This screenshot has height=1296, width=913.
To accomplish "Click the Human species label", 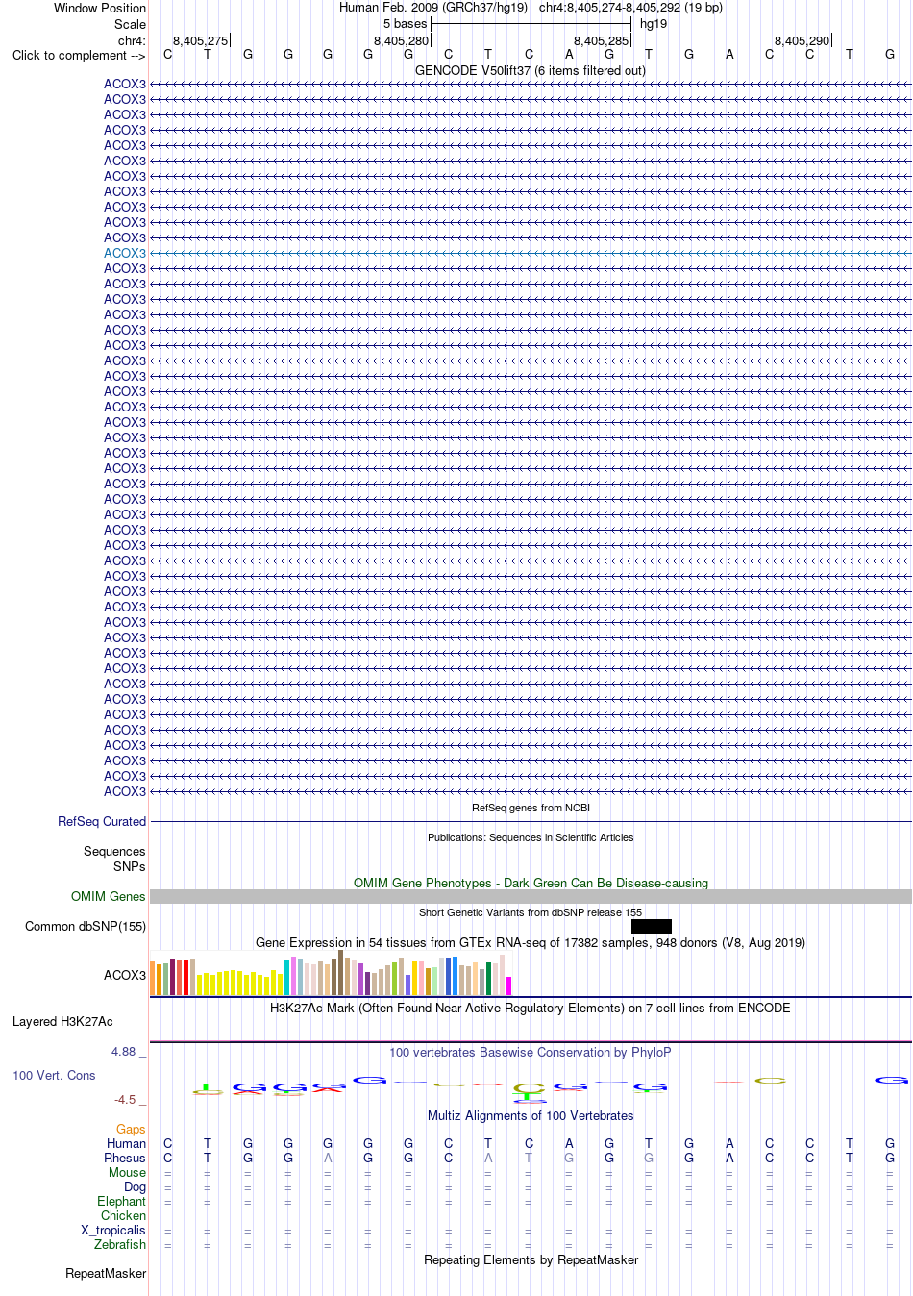I will [126, 1143].
